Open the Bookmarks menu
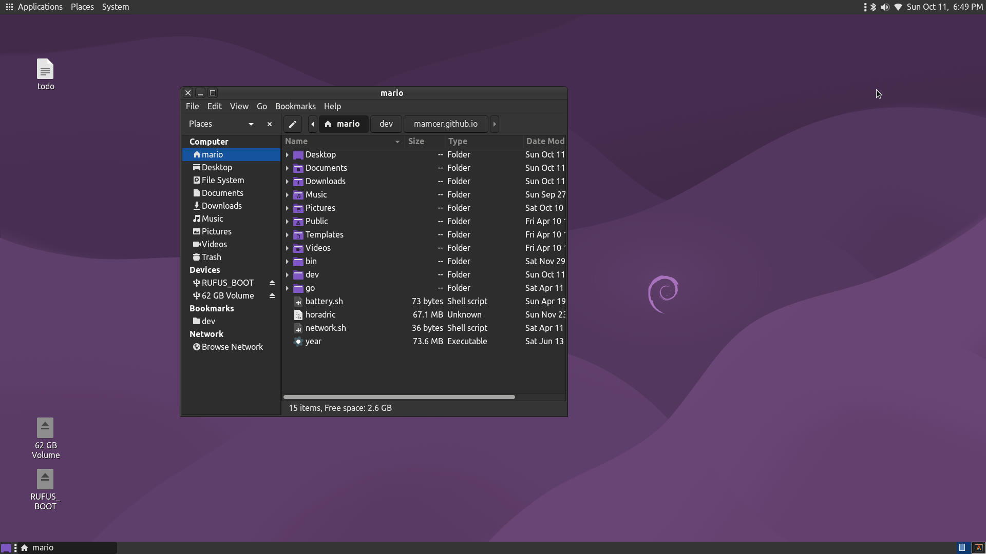Viewport: 986px width, 554px height. pos(295,107)
